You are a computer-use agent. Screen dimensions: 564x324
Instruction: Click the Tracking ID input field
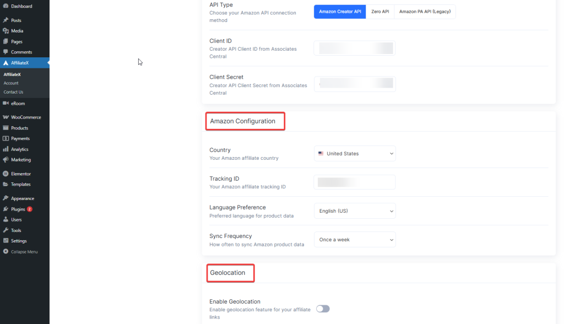[355, 182]
